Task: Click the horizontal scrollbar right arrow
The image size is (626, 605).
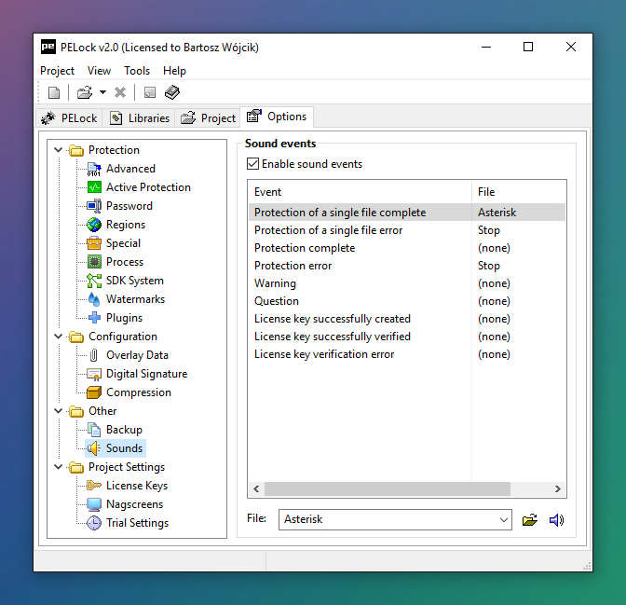Action: pos(557,488)
